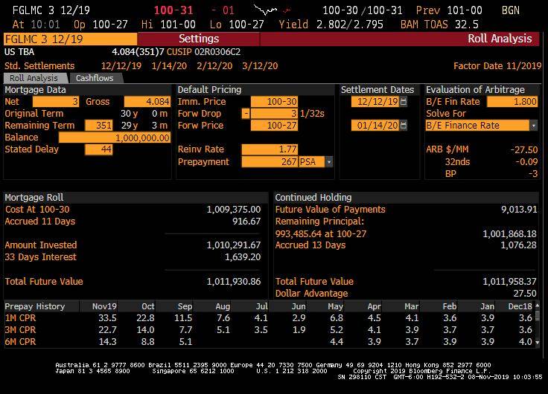548x394 pixels.
Task: Click the CUSIP 02R0306C2 value
Action: coord(217,52)
